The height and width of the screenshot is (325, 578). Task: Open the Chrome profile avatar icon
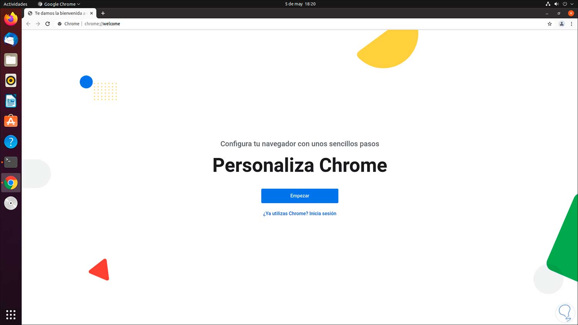561,24
